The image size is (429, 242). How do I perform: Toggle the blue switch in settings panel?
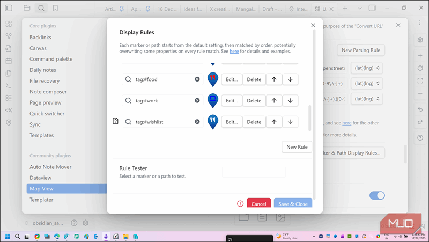coord(377,195)
